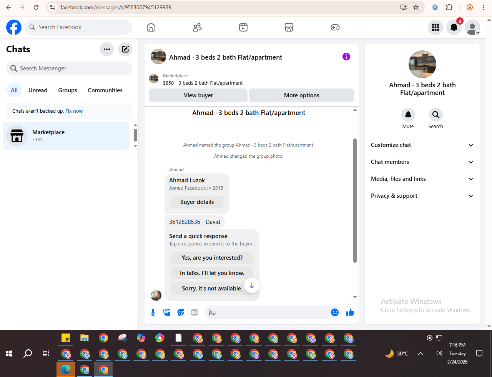Expand Media, files and links section

(422, 179)
